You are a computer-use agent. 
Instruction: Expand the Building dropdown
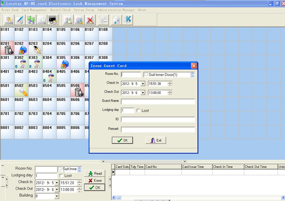pyautogui.click(x=56, y=196)
